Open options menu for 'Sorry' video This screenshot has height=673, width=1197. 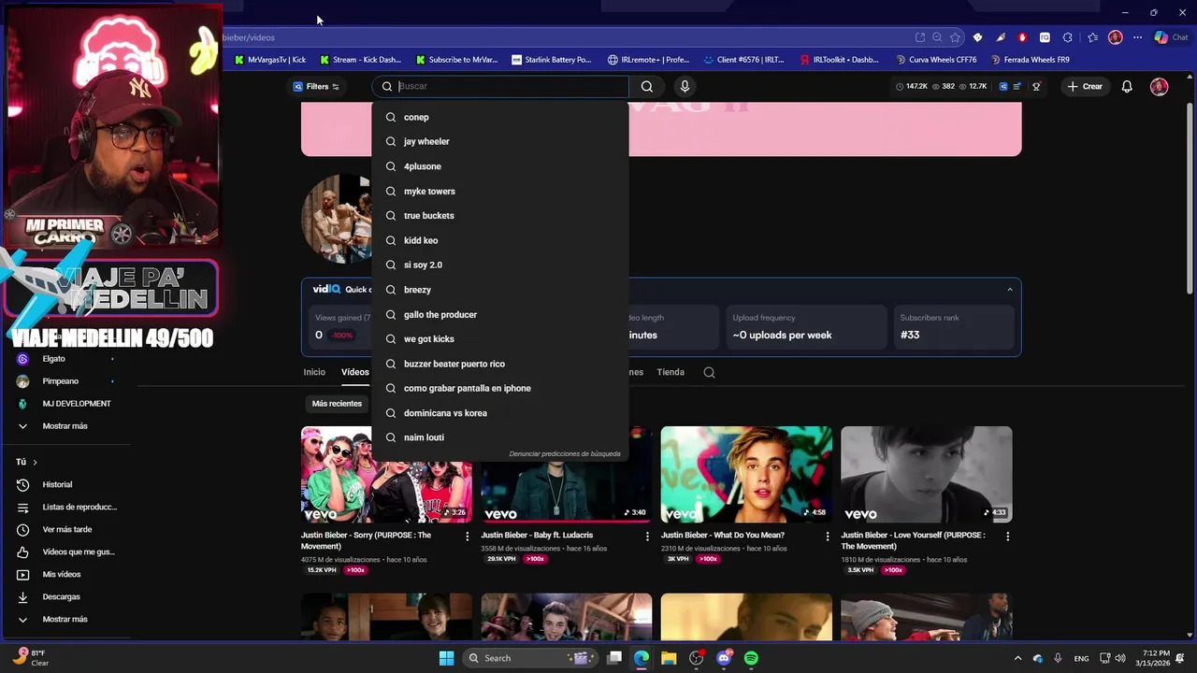point(468,537)
